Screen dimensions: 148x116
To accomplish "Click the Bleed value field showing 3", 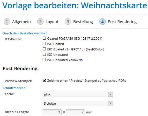I will (x=52, y=112).
